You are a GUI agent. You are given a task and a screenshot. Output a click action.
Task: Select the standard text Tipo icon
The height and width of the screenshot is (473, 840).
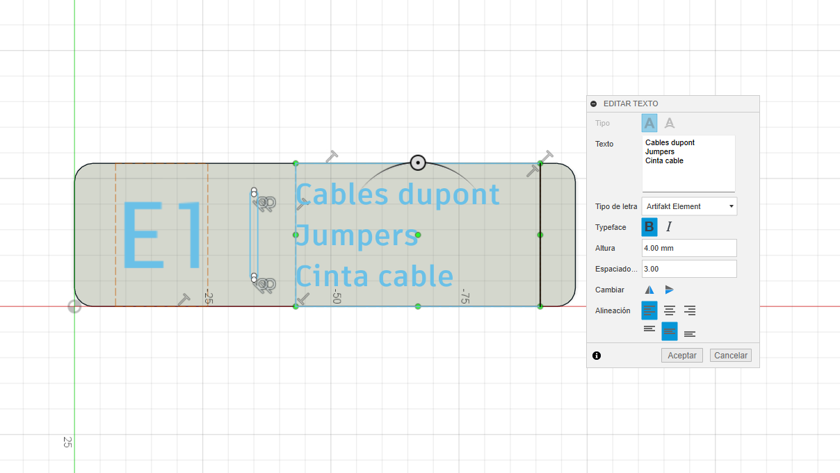click(649, 122)
